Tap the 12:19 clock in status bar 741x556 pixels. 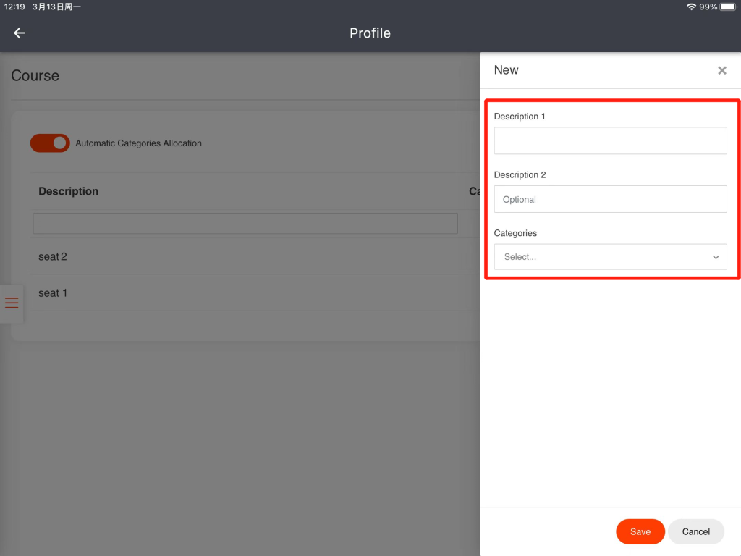point(14,7)
